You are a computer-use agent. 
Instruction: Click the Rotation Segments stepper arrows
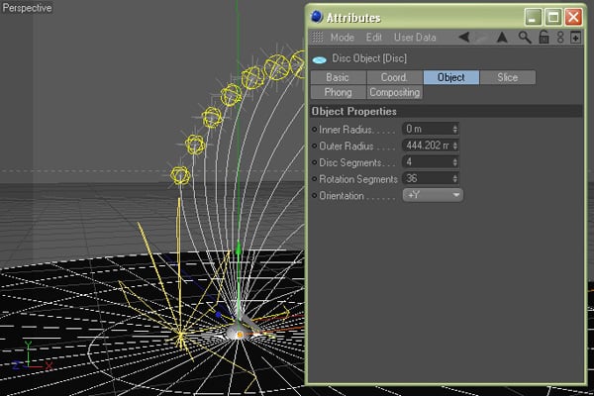point(454,179)
